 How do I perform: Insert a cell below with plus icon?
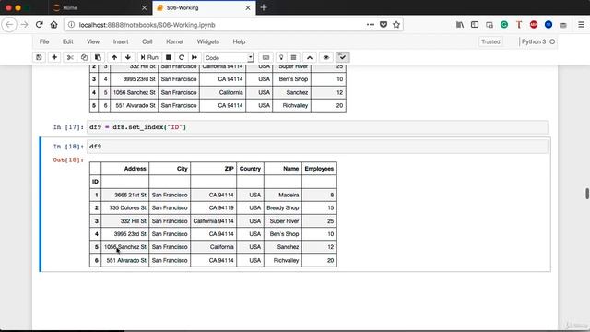54,57
